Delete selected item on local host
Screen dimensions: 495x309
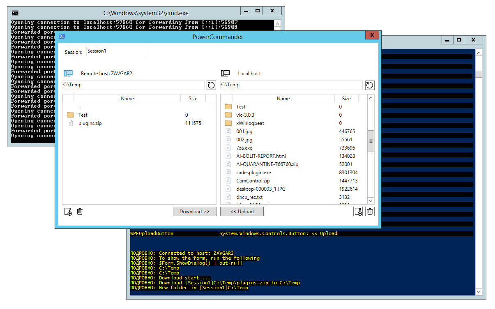point(370,212)
